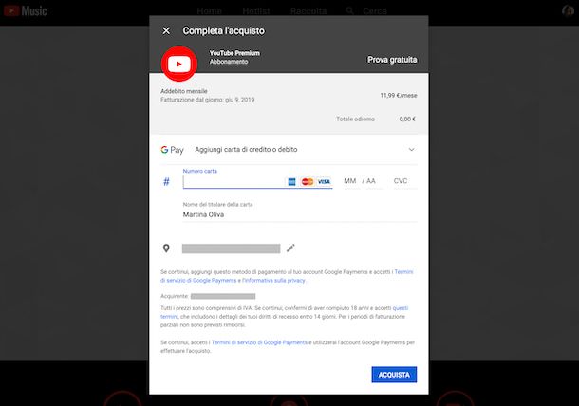Image resolution: width=579 pixels, height=406 pixels.
Task: Edit billing address with pencil icon
Action: [x=290, y=248]
